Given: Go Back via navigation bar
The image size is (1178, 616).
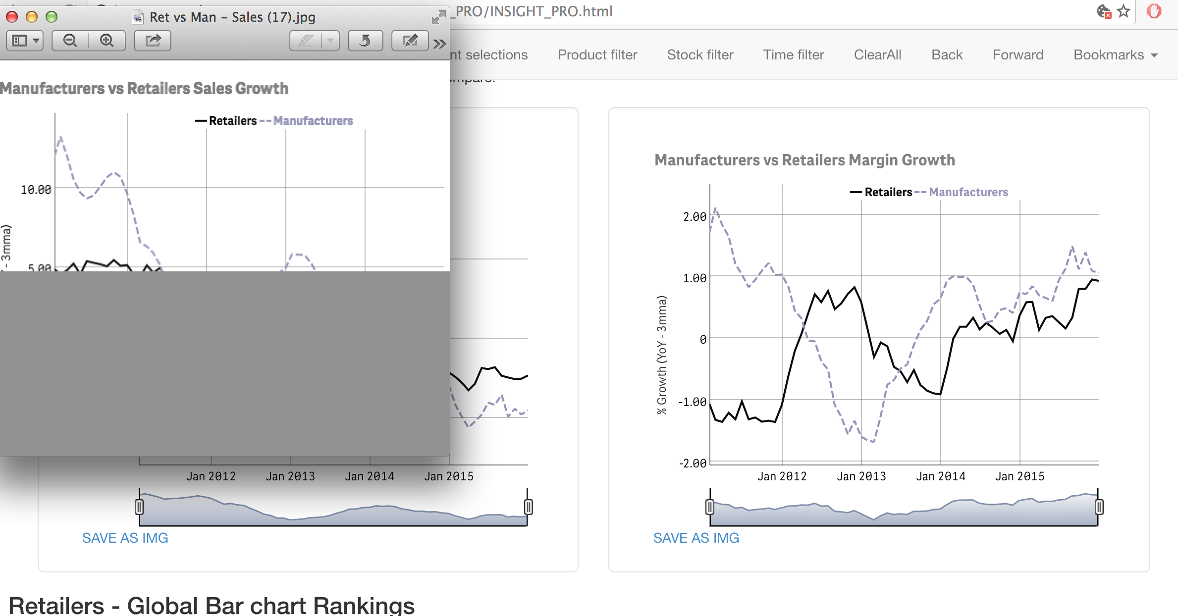Looking at the screenshot, I should click(947, 54).
